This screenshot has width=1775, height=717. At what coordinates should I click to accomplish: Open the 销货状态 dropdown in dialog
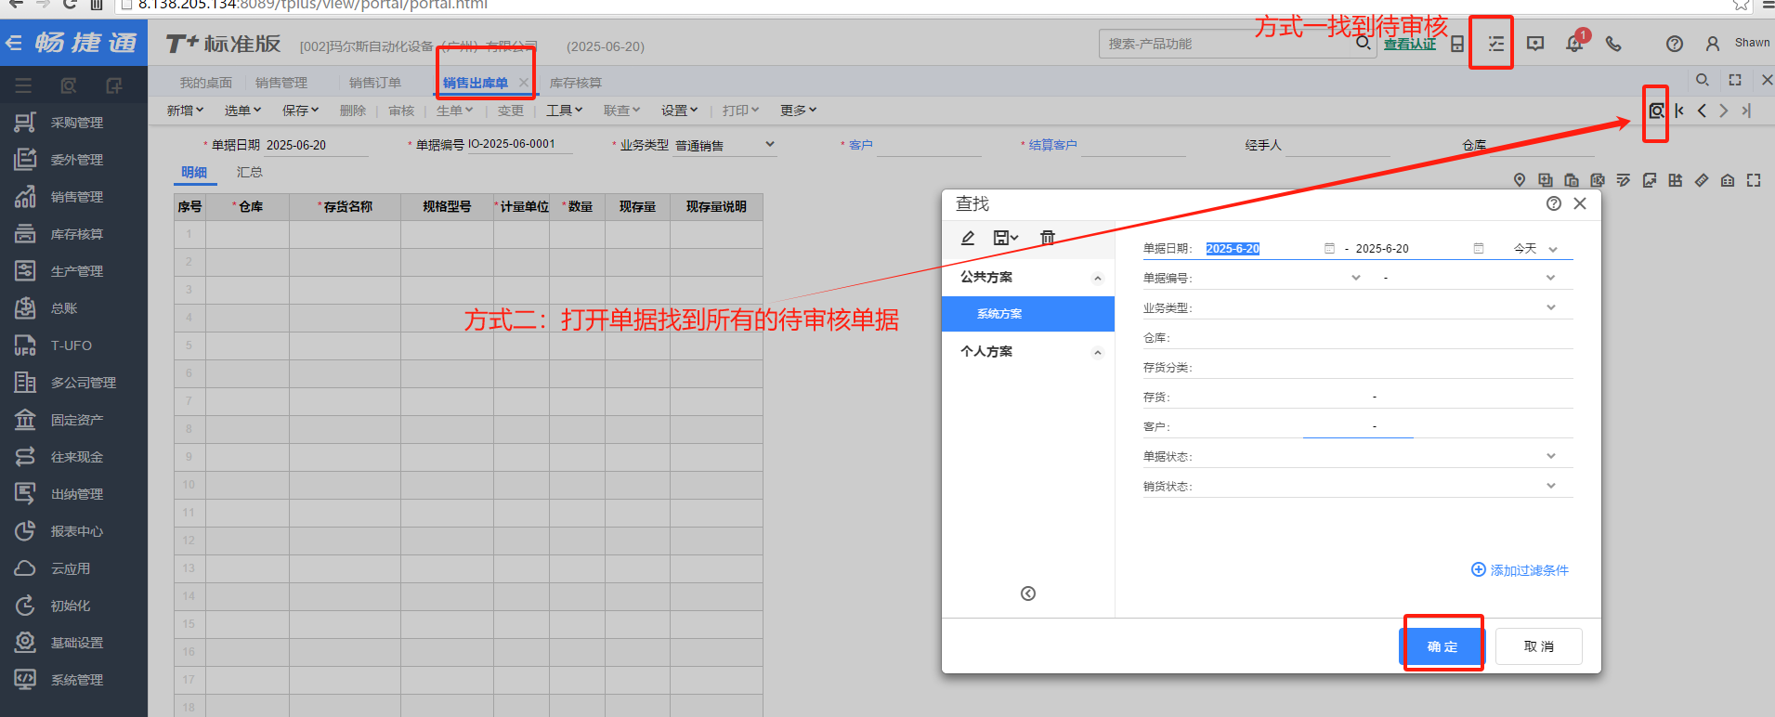(1550, 486)
